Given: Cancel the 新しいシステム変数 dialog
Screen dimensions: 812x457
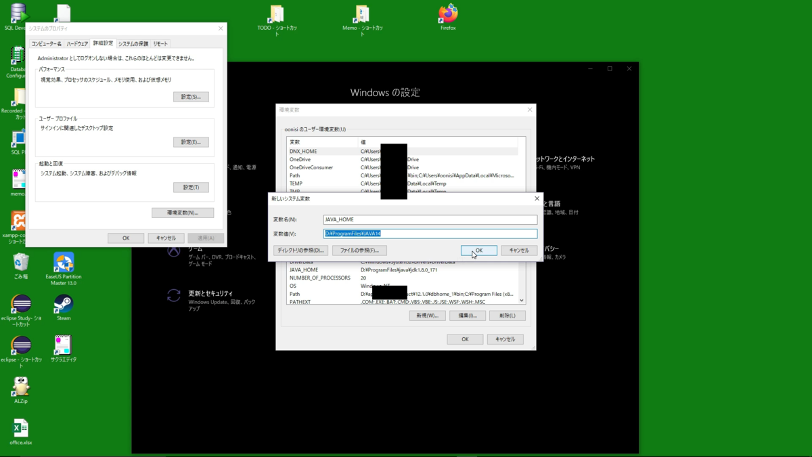Looking at the screenshot, I should pyautogui.click(x=519, y=251).
